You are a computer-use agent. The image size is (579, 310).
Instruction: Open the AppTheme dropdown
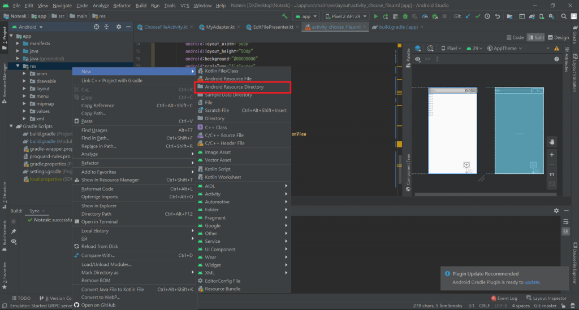pos(505,49)
